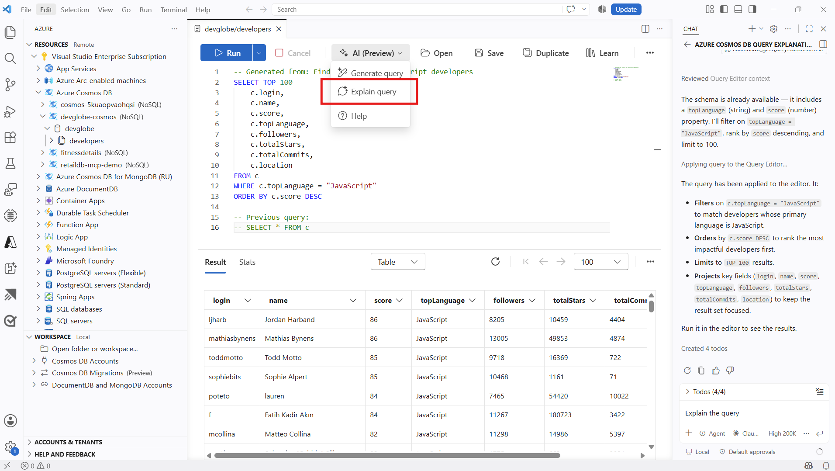Open the Explorer view in the activity bar

[10, 32]
